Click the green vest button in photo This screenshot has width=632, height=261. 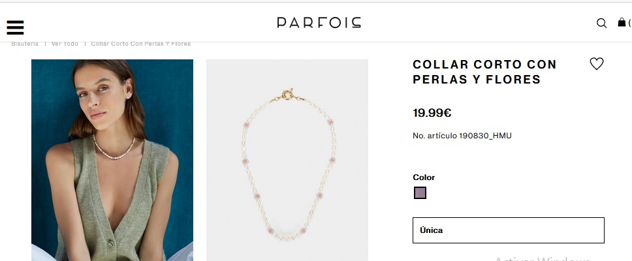[110, 243]
